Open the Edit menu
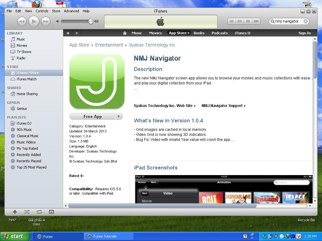 pyautogui.click(x=18, y=11)
